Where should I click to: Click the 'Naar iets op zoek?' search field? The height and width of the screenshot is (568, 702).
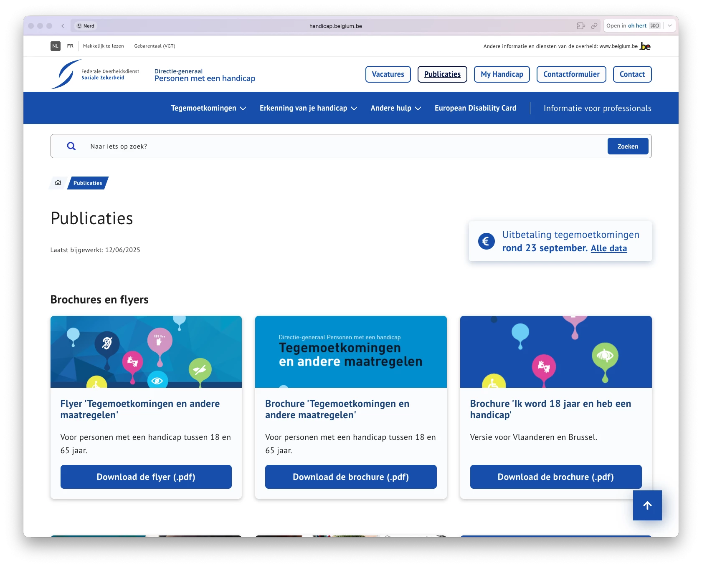(342, 146)
